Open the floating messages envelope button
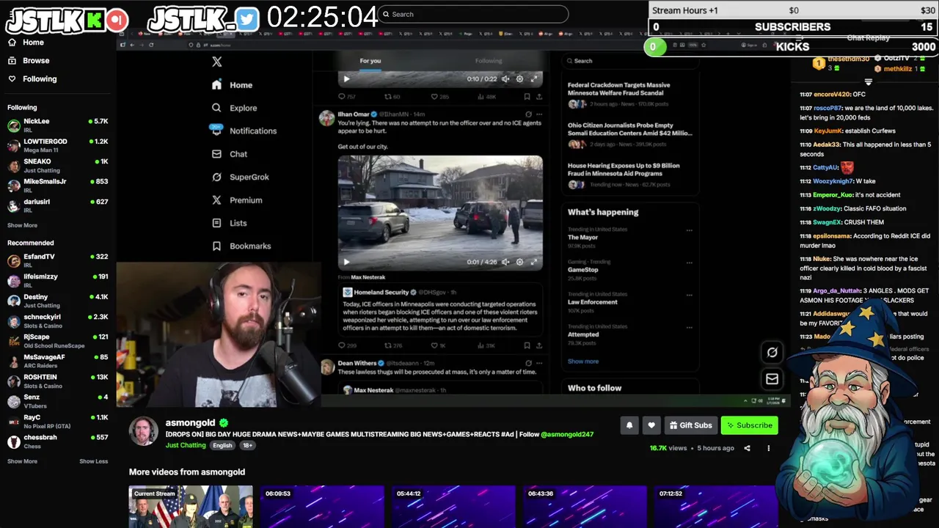This screenshot has height=528, width=939. click(772, 379)
